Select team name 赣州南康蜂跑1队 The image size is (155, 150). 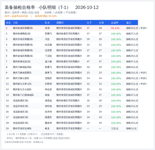[22, 34]
